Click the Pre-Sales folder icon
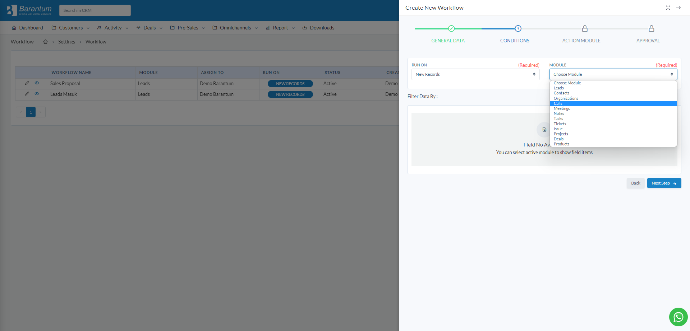This screenshot has width=690, height=331. (x=172, y=28)
